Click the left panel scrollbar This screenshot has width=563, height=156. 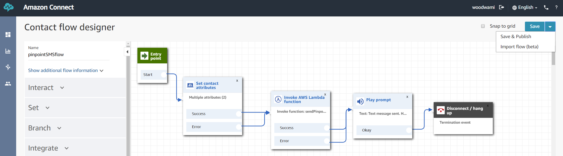[128, 104]
